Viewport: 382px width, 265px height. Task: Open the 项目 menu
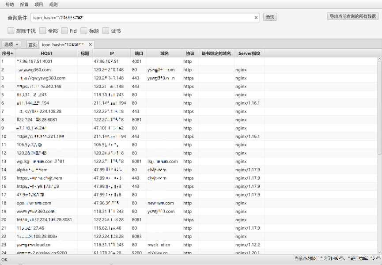pos(39,4)
